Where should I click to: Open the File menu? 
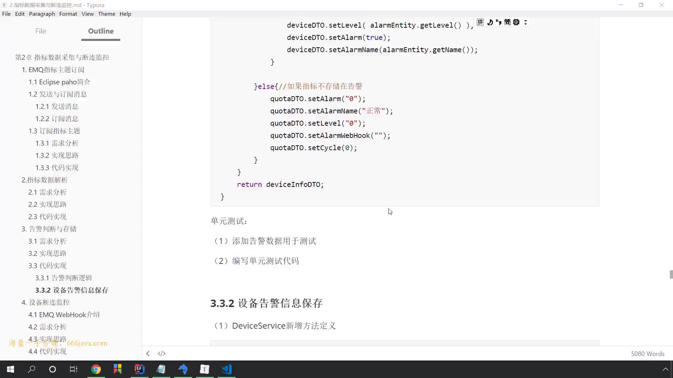point(6,14)
